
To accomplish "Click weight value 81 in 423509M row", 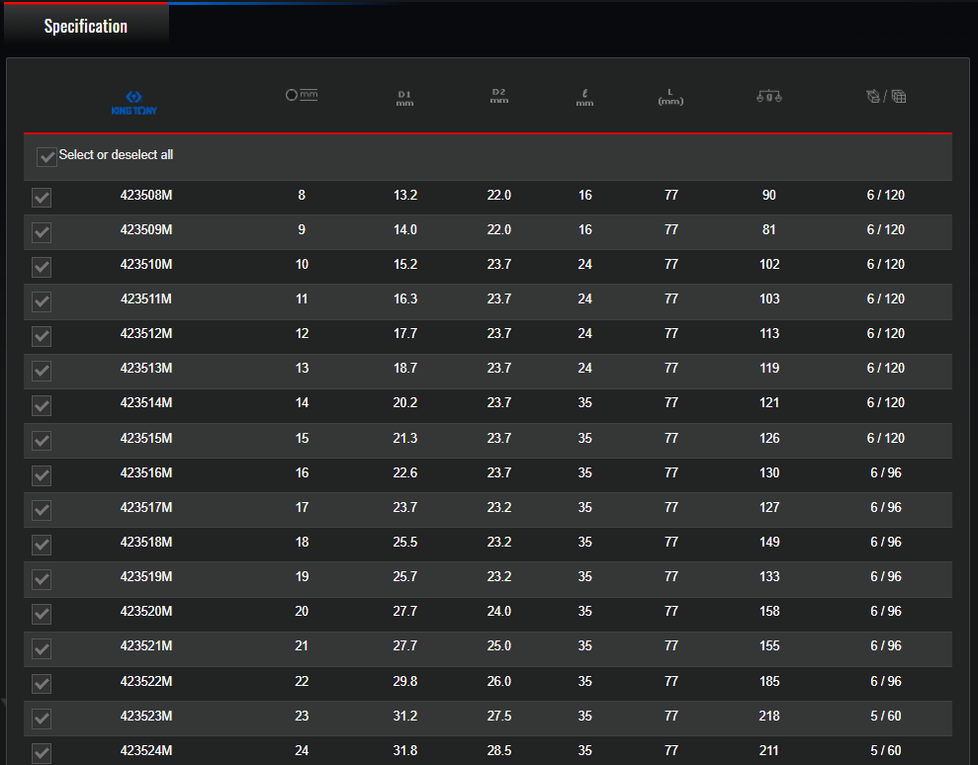I will (769, 229).
